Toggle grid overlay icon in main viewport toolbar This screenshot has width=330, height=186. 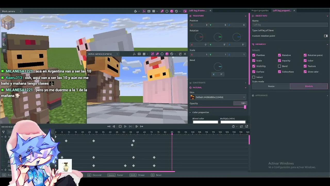click(x=154, y=11)
